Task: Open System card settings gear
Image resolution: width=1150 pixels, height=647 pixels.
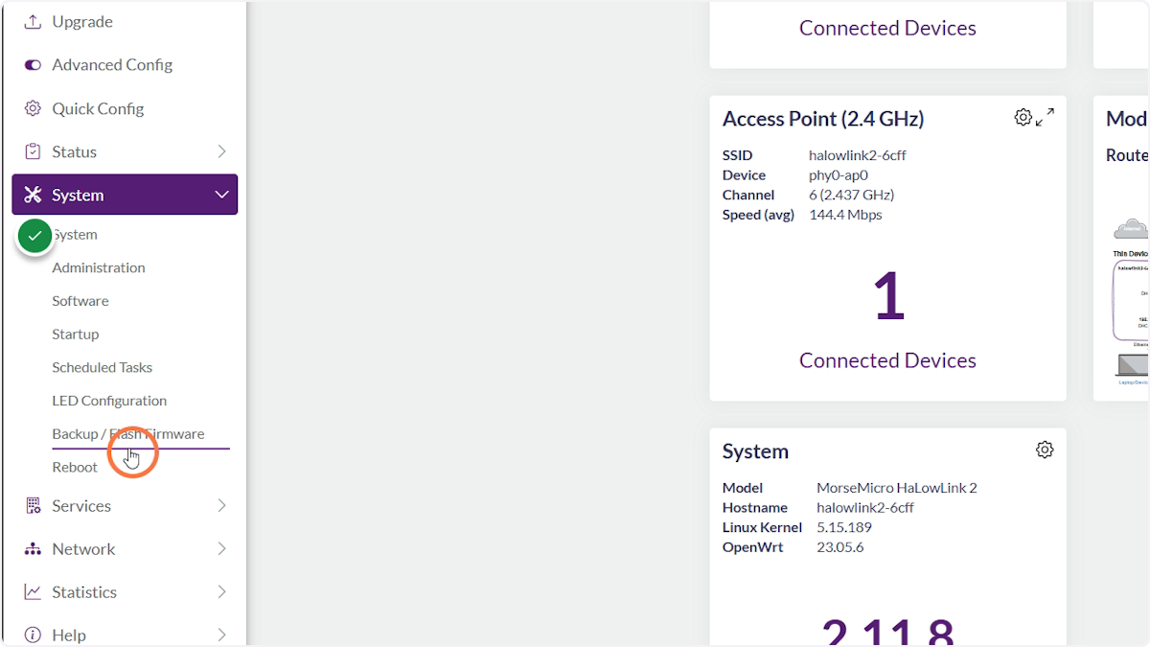Action: 1045,450
